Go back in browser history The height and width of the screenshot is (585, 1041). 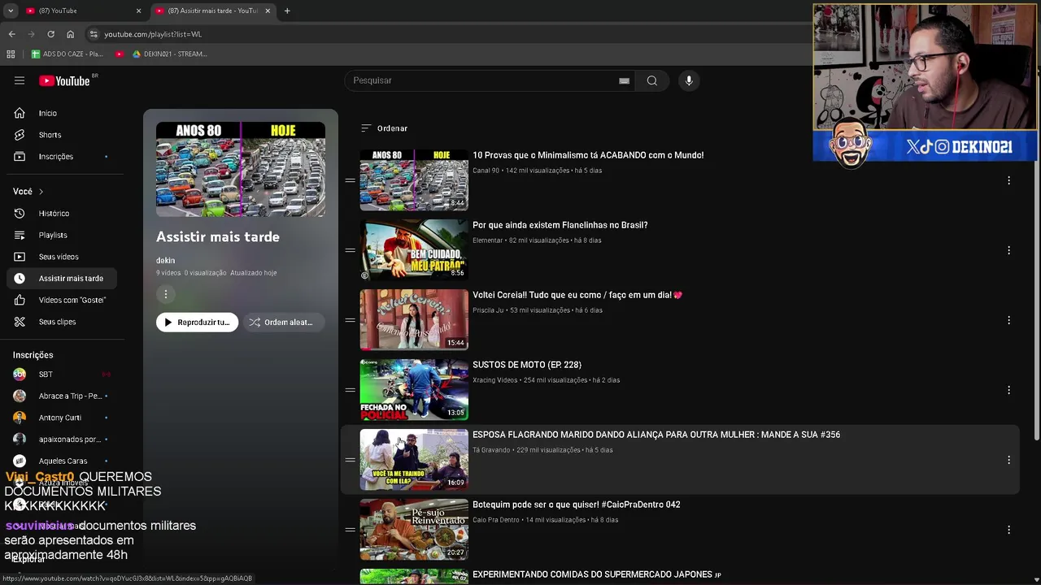point(11,34)
